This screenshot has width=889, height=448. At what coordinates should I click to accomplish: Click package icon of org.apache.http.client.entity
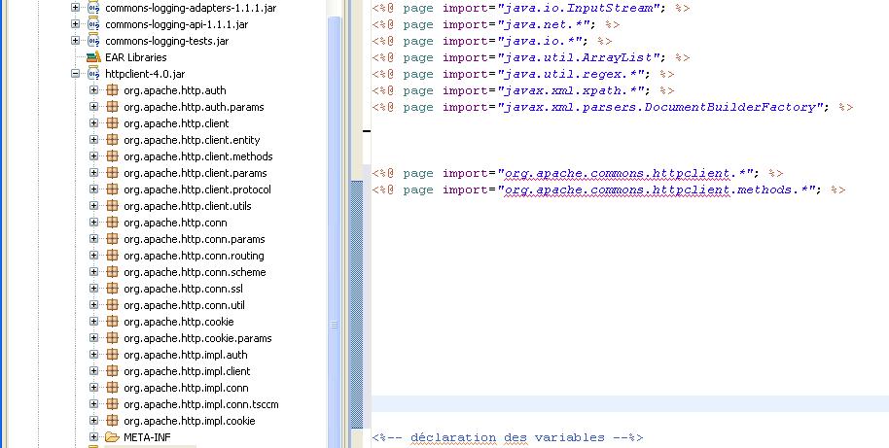tap(112, 139)
